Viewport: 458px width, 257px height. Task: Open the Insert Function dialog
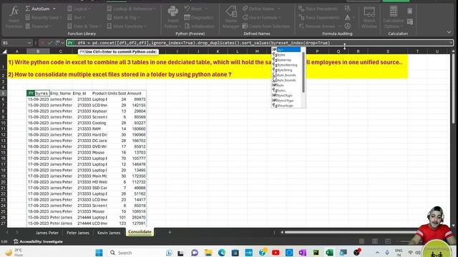click(x=14, y=18)
